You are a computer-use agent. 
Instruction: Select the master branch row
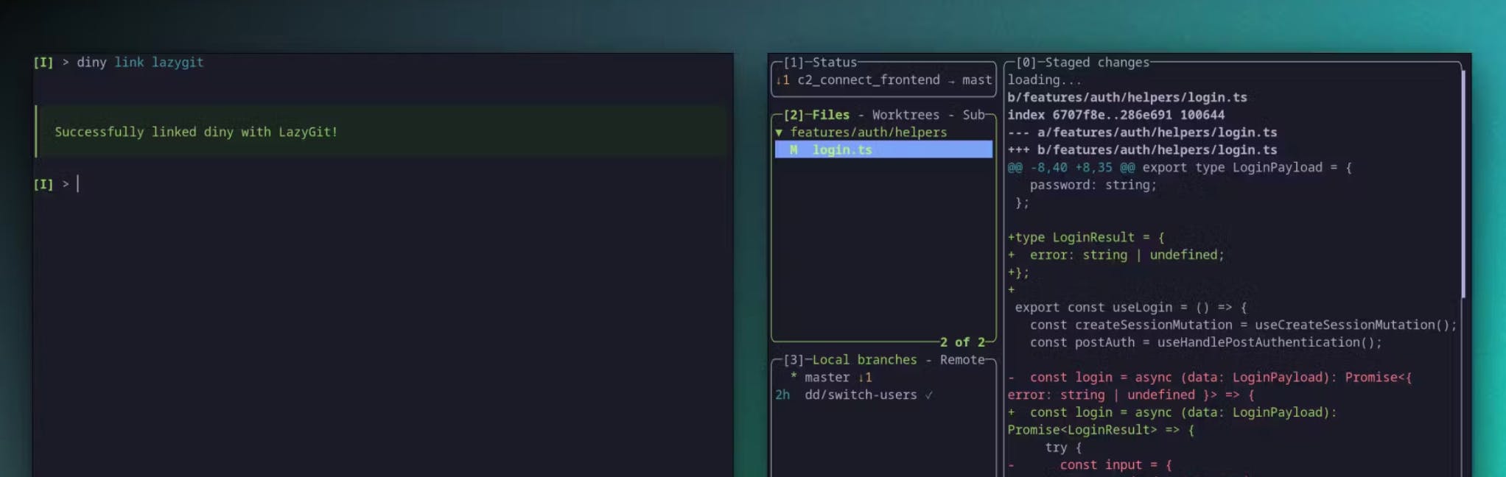click(x=883, y=378)
